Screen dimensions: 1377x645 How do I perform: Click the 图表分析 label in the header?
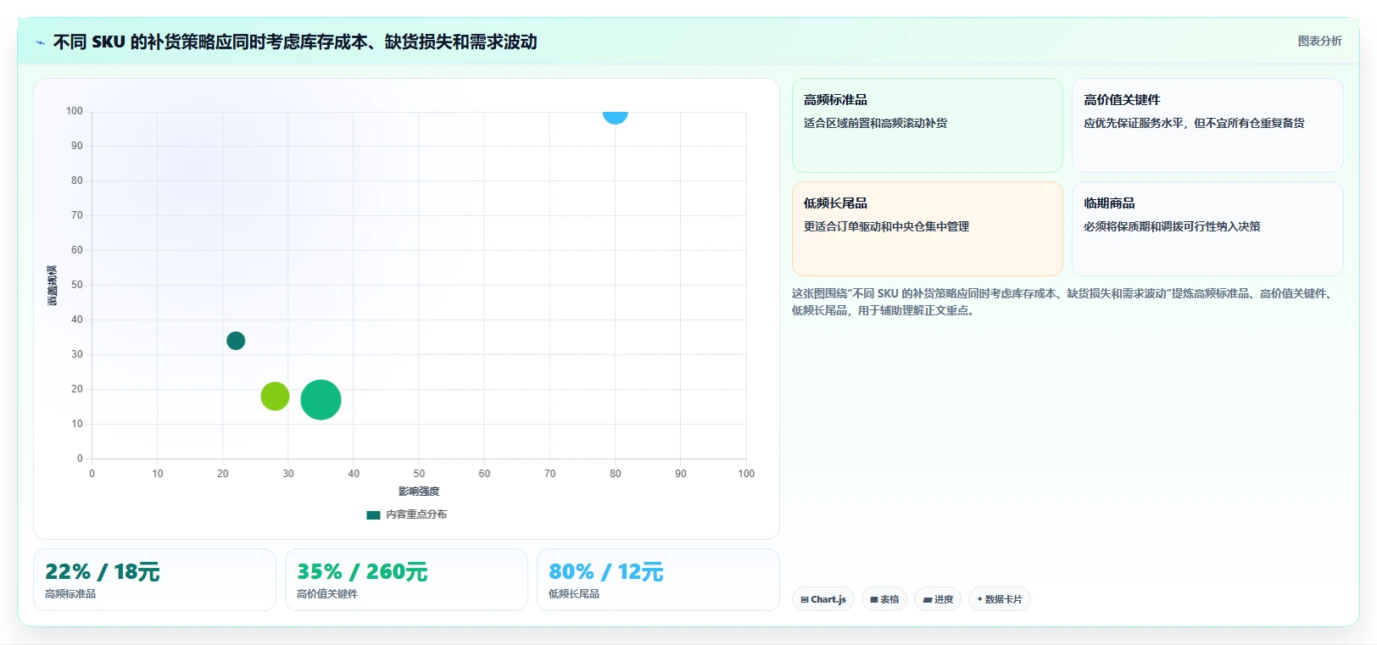tap(1319, 41)
